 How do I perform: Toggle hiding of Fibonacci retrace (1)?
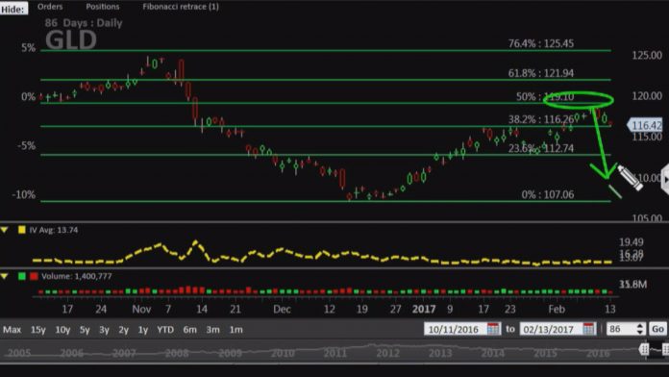(x=181, y=7)
